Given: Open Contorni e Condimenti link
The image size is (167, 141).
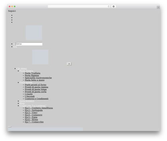Looking at the screenshot, I should tap(37, 99).
